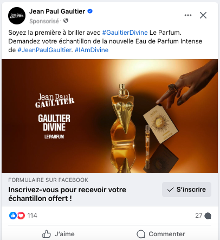
Task: Click the red heart reaction icon
Action: point(21,216)
